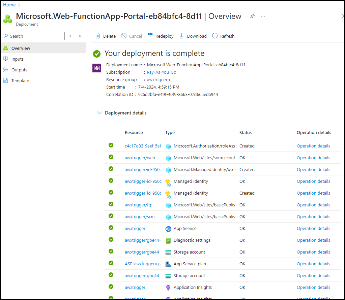Click the Type column header

pos(170,132)
